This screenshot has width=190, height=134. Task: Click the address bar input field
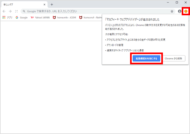pyautogui.click(x=98, y=11)
